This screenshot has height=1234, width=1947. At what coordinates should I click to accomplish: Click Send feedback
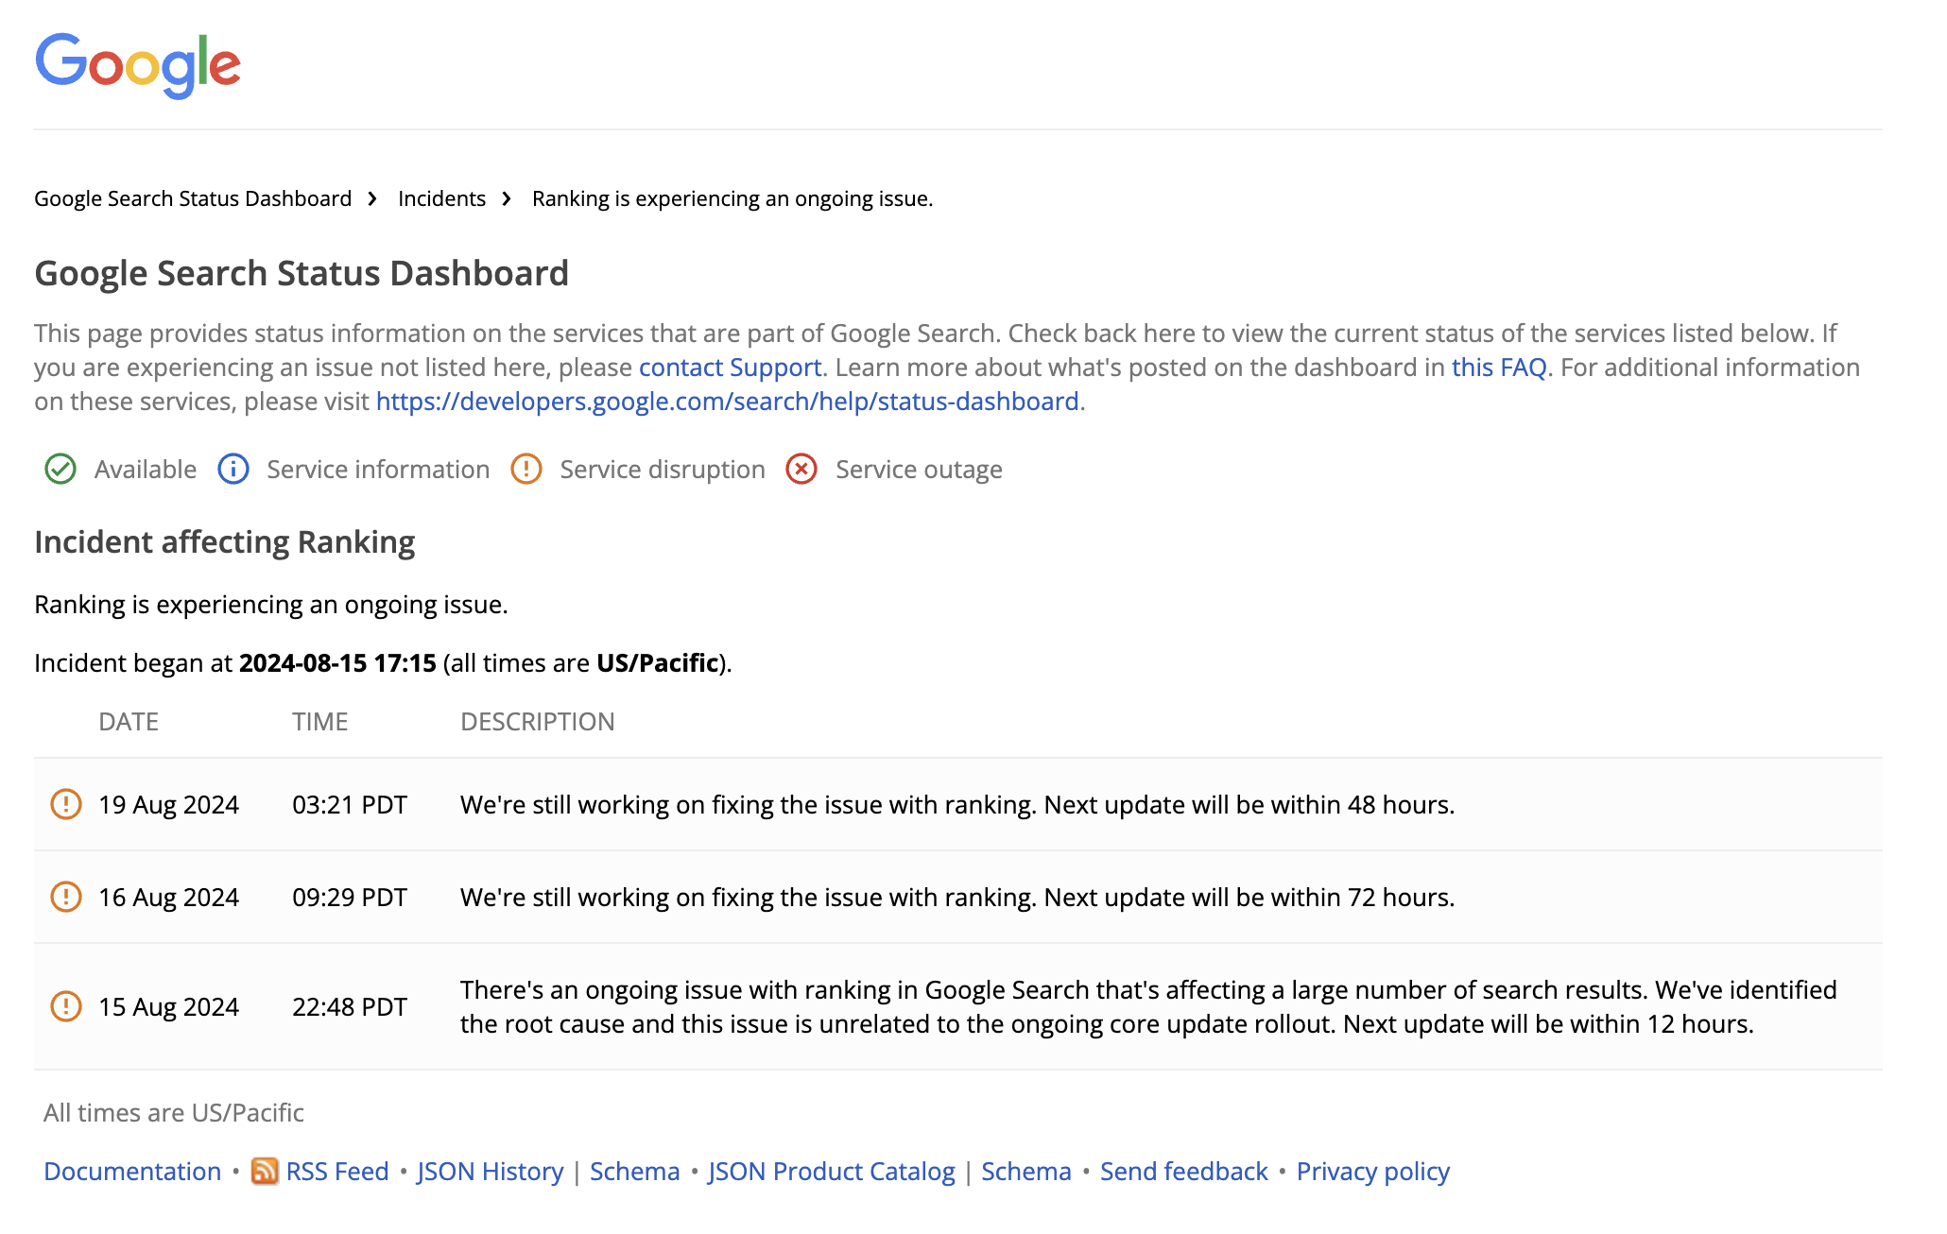point(1184,1171)
